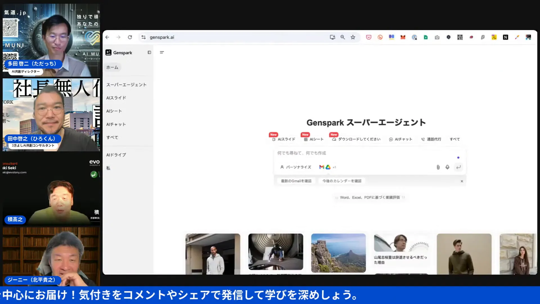540x304 pixels.
Task: Open the 山尾志桜里は辞退させるべきだった理由 card
Action: click(x=401, y=250)
